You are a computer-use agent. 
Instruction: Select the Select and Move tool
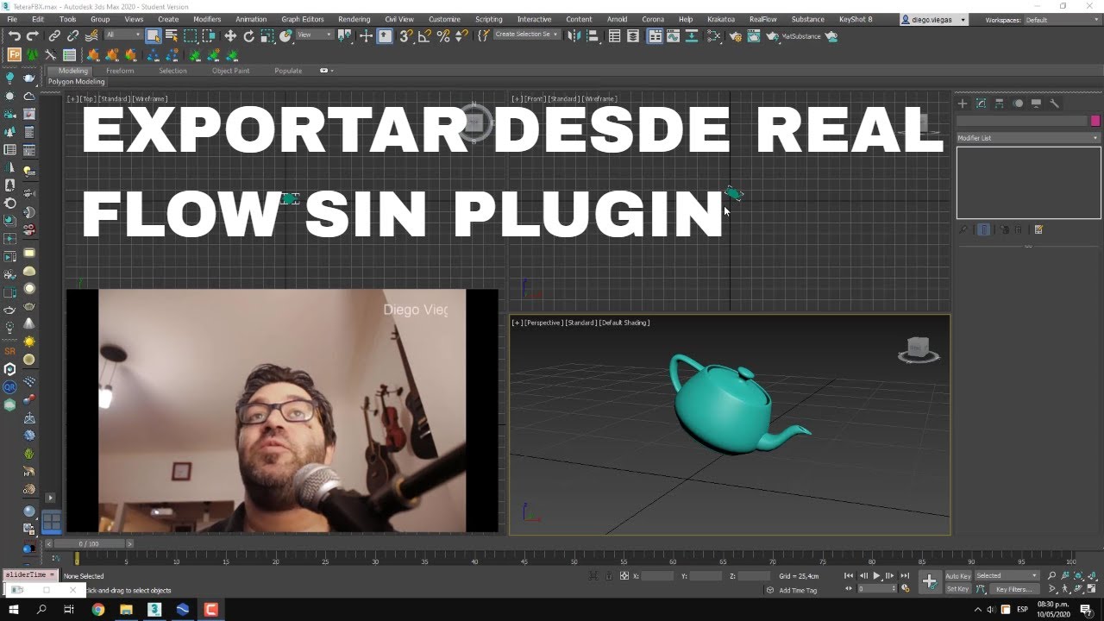pos(230,35)
